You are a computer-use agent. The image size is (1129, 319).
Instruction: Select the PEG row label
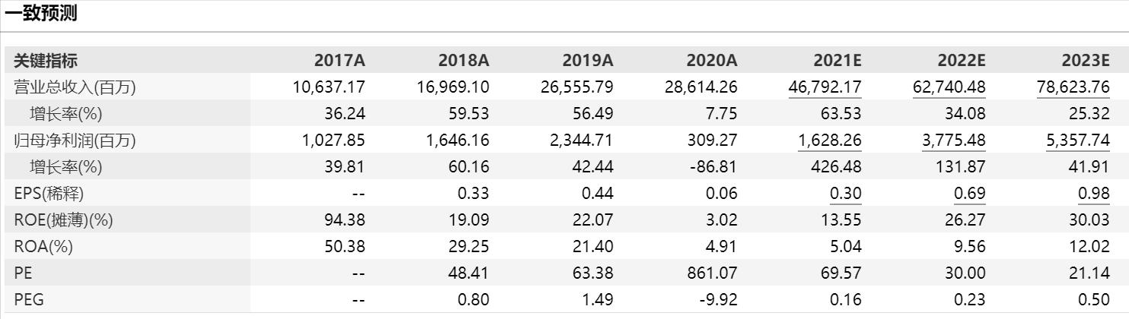coord(29,299)
